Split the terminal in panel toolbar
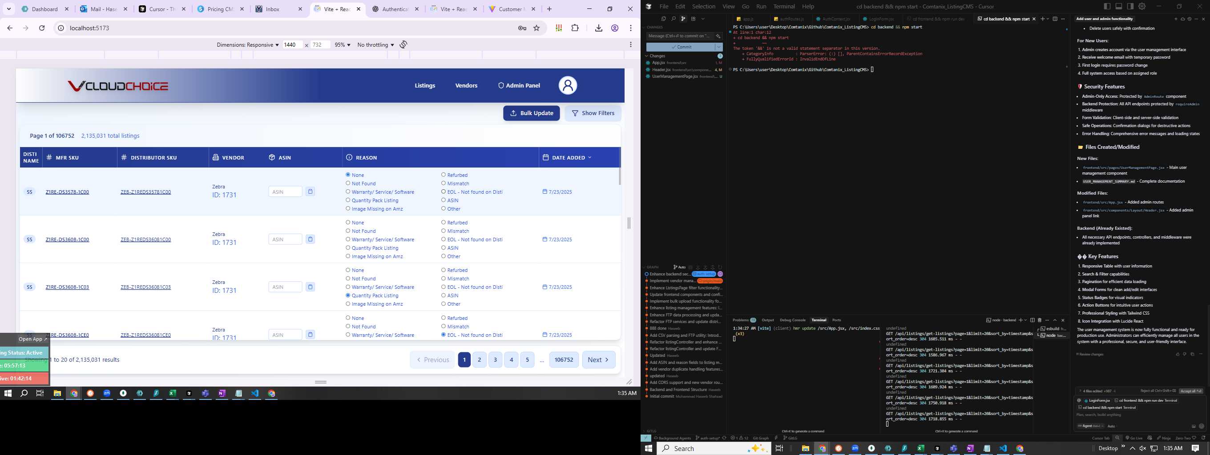This screenshot has width=1210, height=455. tap(1033, 320)
